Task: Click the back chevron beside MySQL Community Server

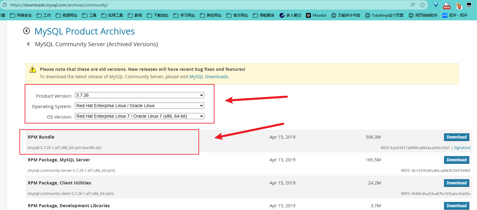Action: tap(28, 44)
